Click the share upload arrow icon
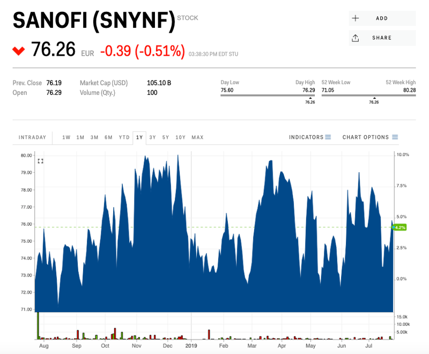429x354 pixels. click(355, 38)
